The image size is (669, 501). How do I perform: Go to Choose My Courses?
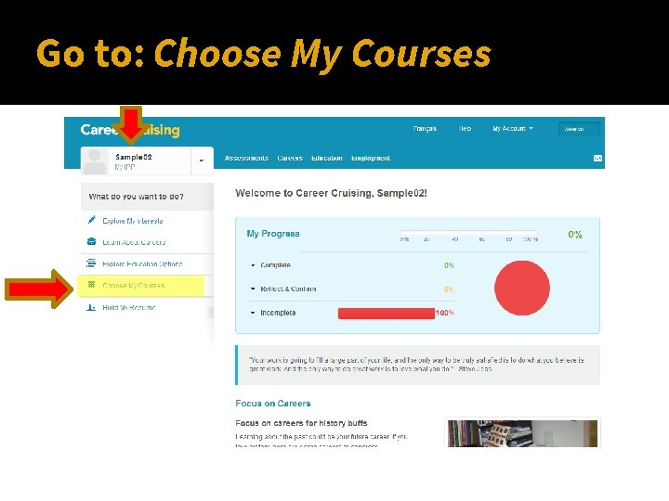pyautogui.click(x=133, y=285)
